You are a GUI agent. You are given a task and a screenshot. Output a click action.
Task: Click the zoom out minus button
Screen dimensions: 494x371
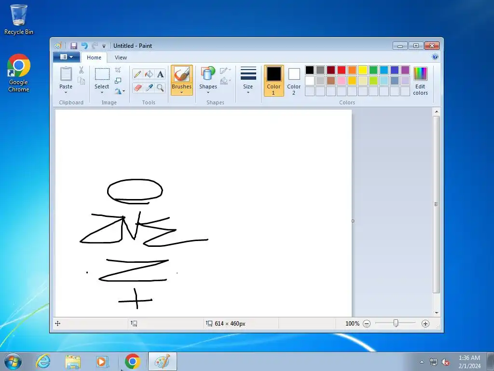point(367,323)
